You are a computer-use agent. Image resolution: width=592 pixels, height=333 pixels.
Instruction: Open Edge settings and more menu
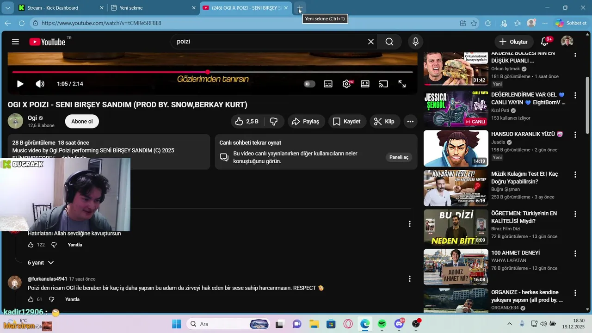[x=545, y=23]
